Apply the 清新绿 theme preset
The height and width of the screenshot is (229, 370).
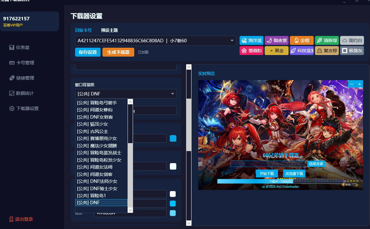click(x=327, y=40)
